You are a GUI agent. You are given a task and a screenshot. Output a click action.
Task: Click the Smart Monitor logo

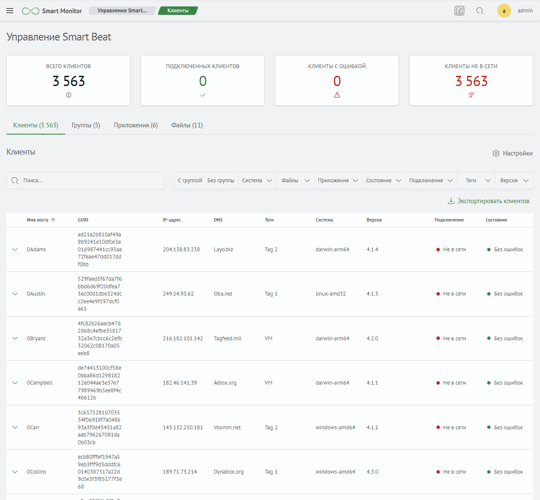click(x=52, y=11)
